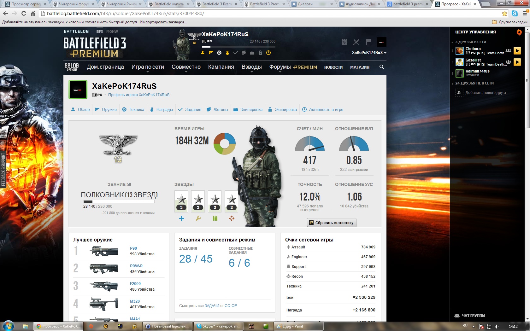The width and height of the screenshot is (530, 331).
Task: Click the search magnifier in navigation bar
Action: [x=381, y=67]
